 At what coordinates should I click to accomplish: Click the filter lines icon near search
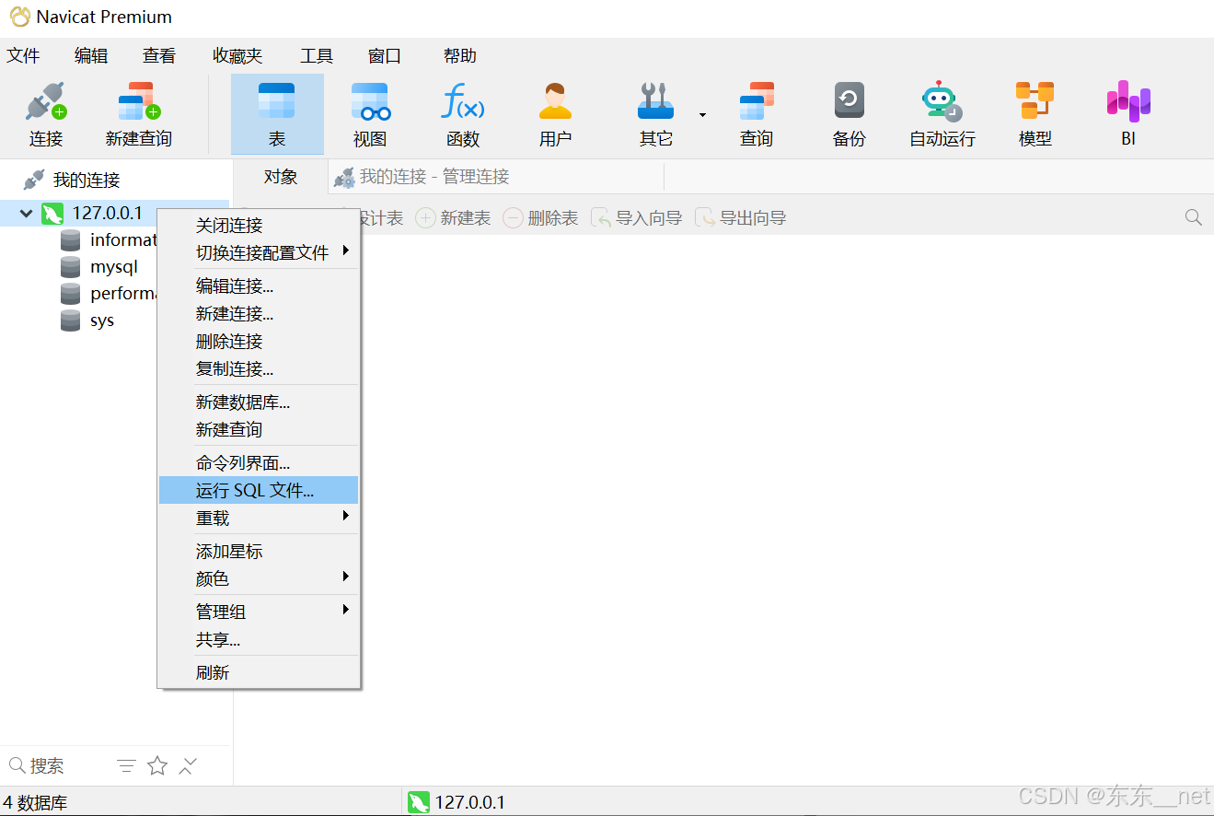point(127,765)
